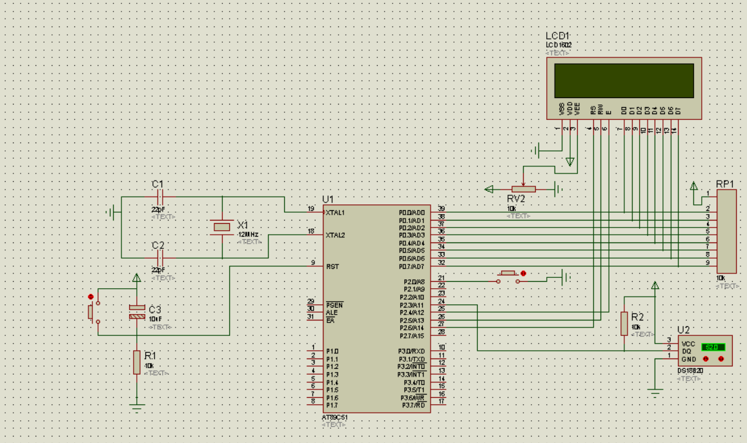Select the R2 10k pull-up resistor
This screenshot has height=443, width=747.
(x=624, y=324)
